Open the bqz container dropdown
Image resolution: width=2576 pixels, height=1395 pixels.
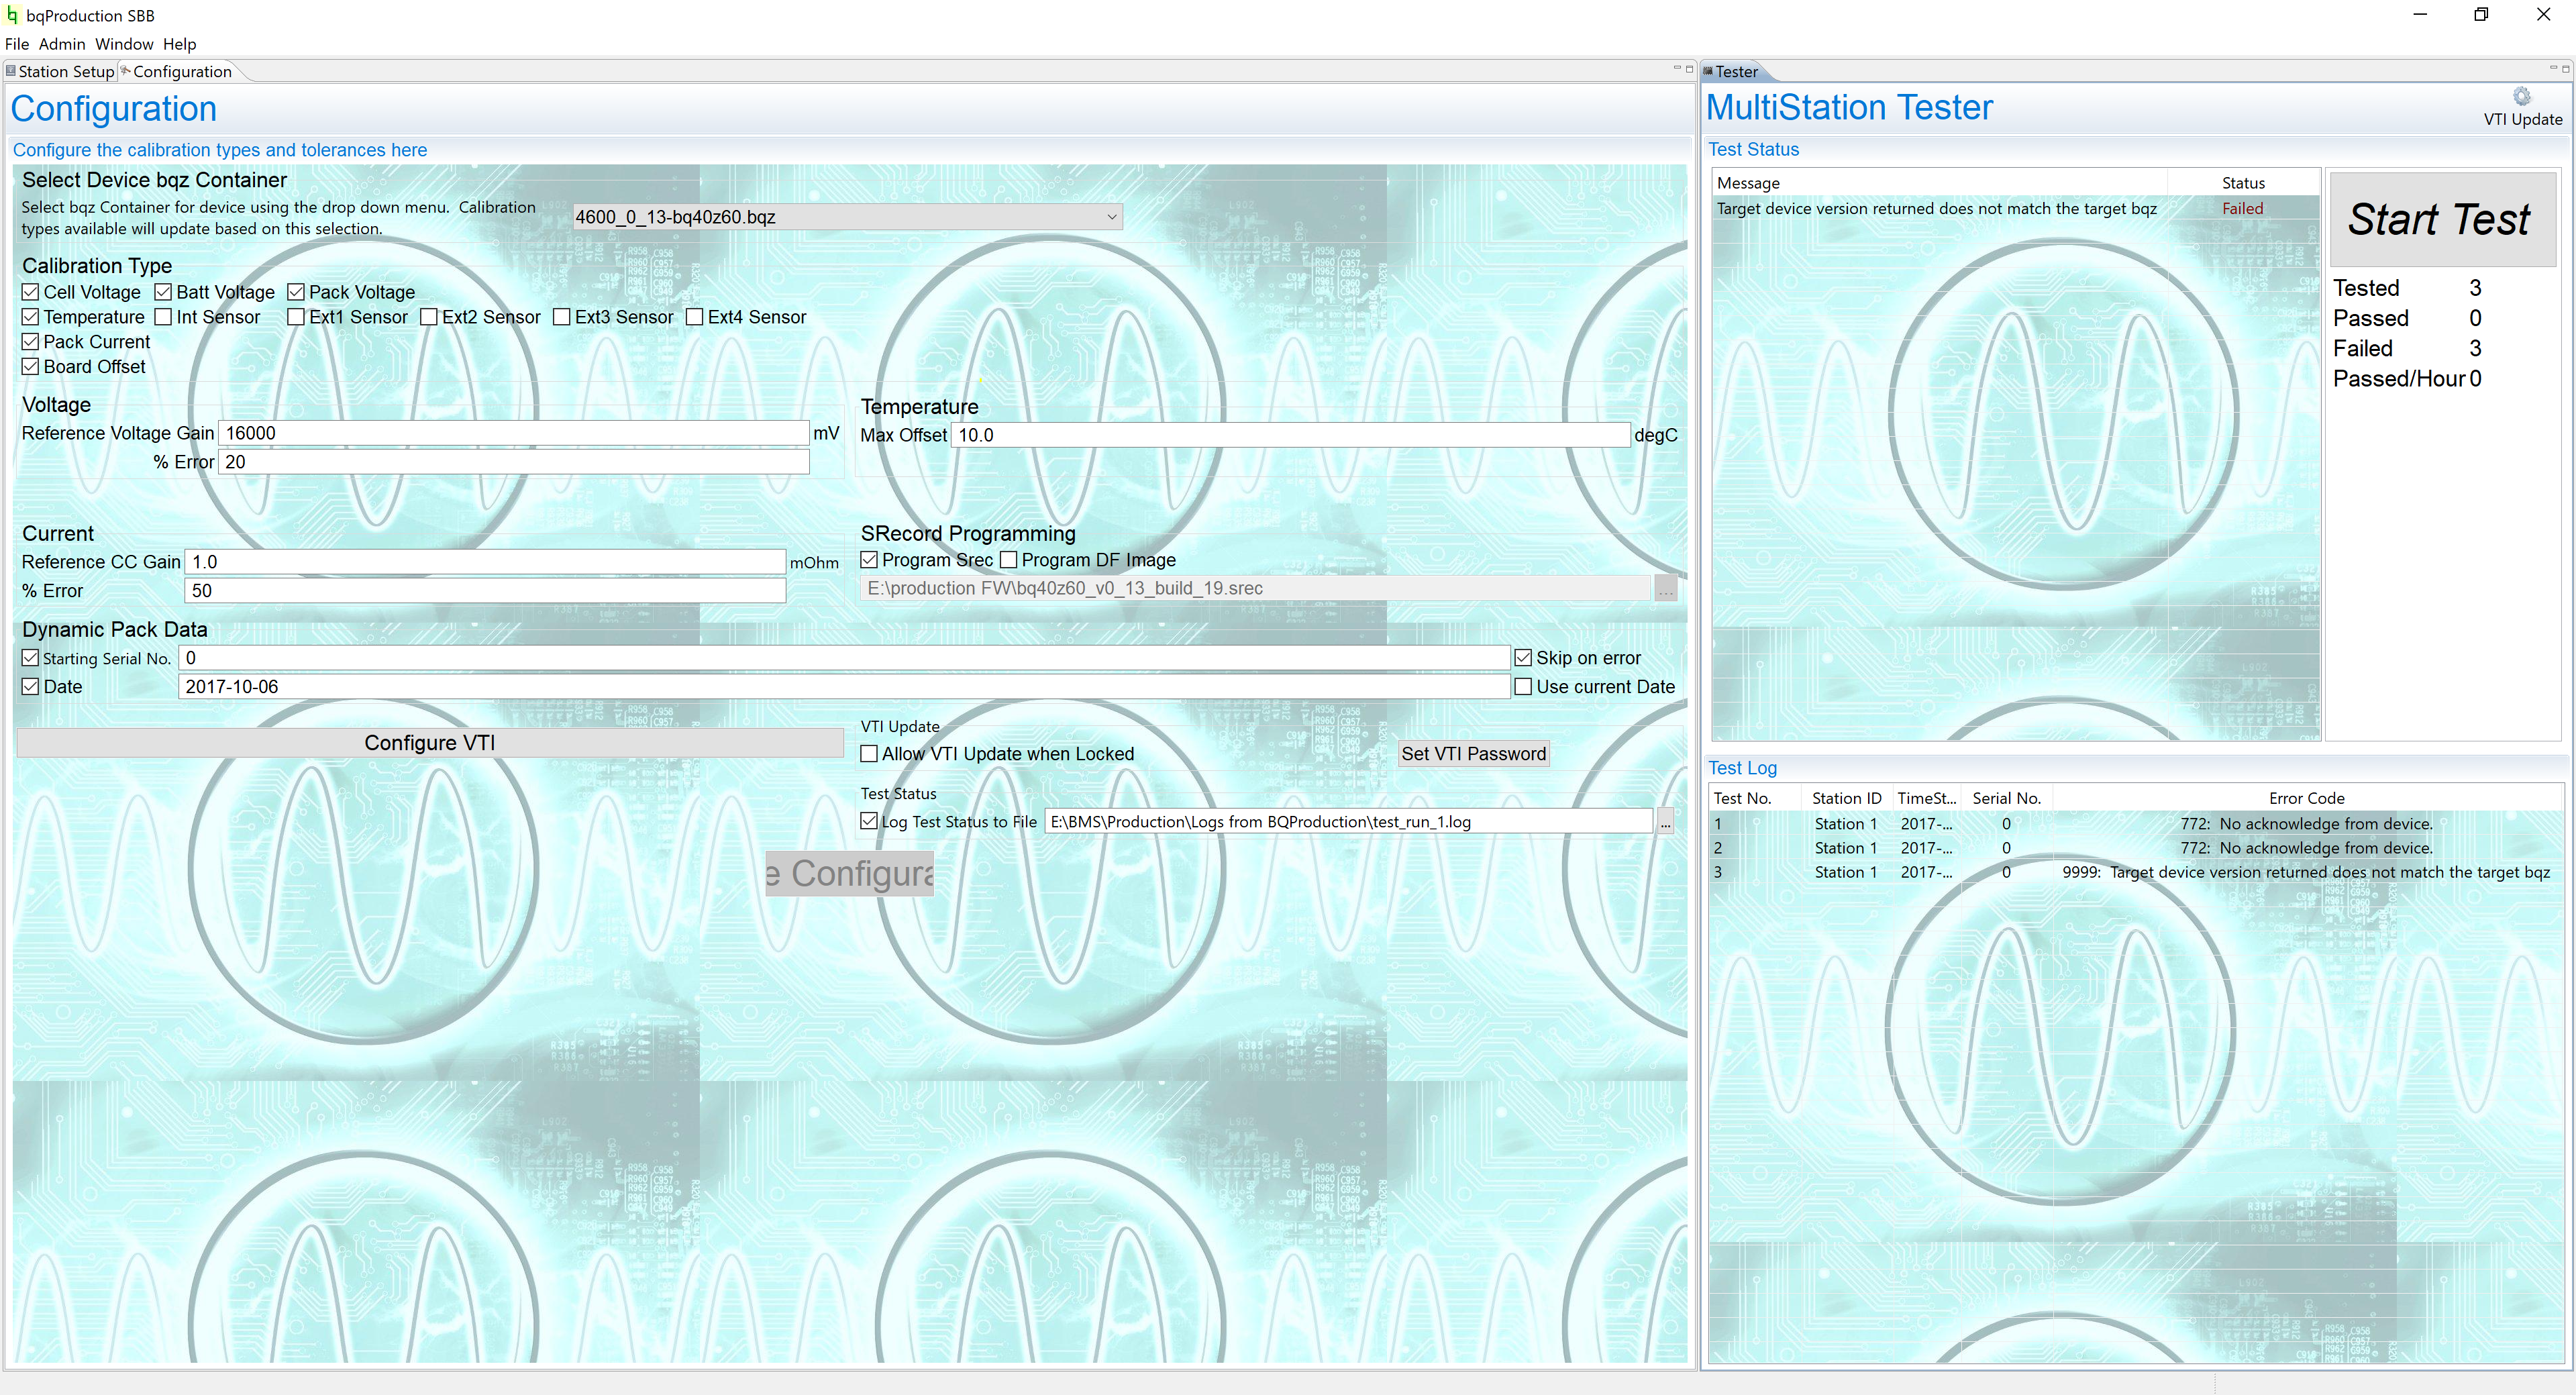click(x=847, y=217)
